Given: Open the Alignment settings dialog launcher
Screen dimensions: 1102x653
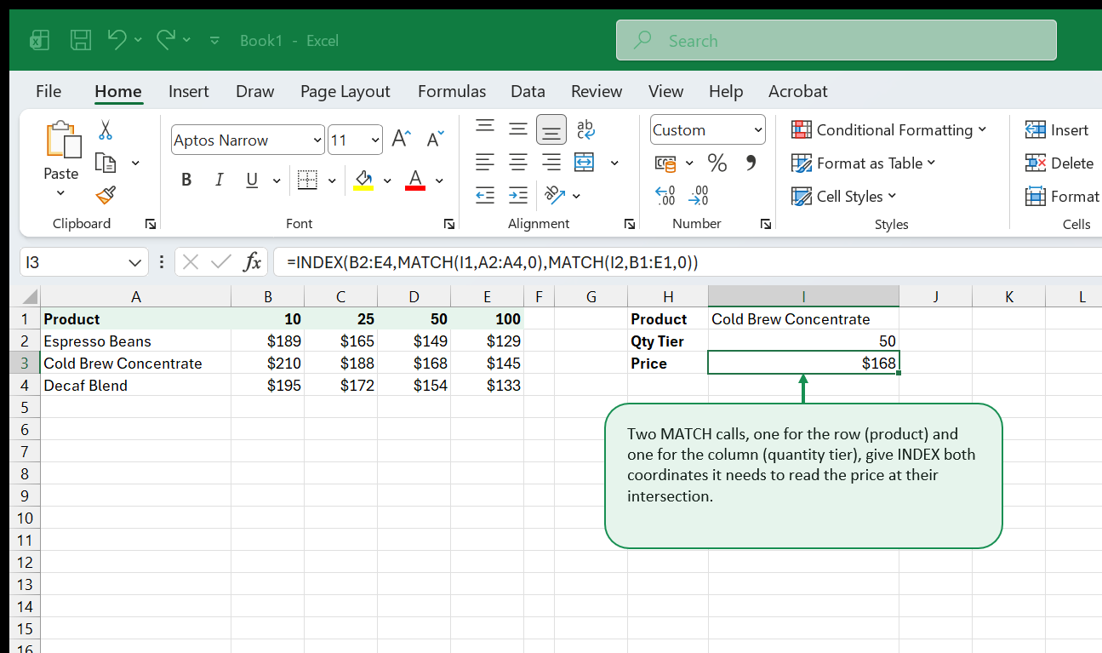Looking at the screenshot, I should 630,224.
